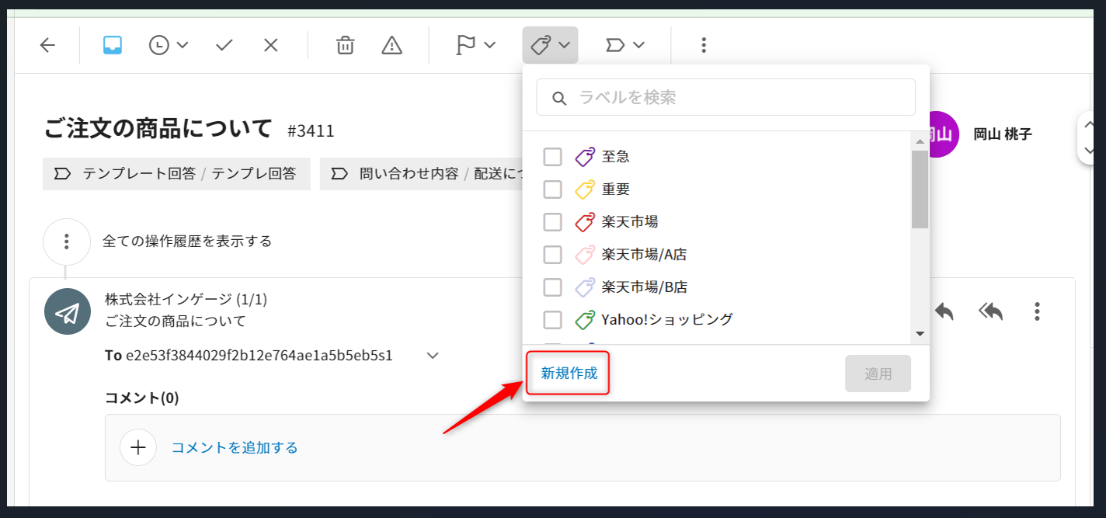Select the 楽天市場/B店 label item
The width and height of the screenshot is (1106, 518).
(x=644, y=287)
